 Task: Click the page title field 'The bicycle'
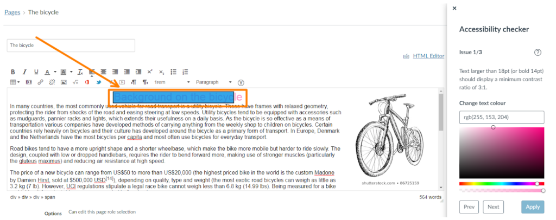tap(71, 46)
